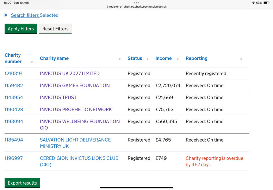This screenshot has height=190, width=273.
Task: Open INVICTUS PROPHETIC NETWORK
Action: (76, 110)
